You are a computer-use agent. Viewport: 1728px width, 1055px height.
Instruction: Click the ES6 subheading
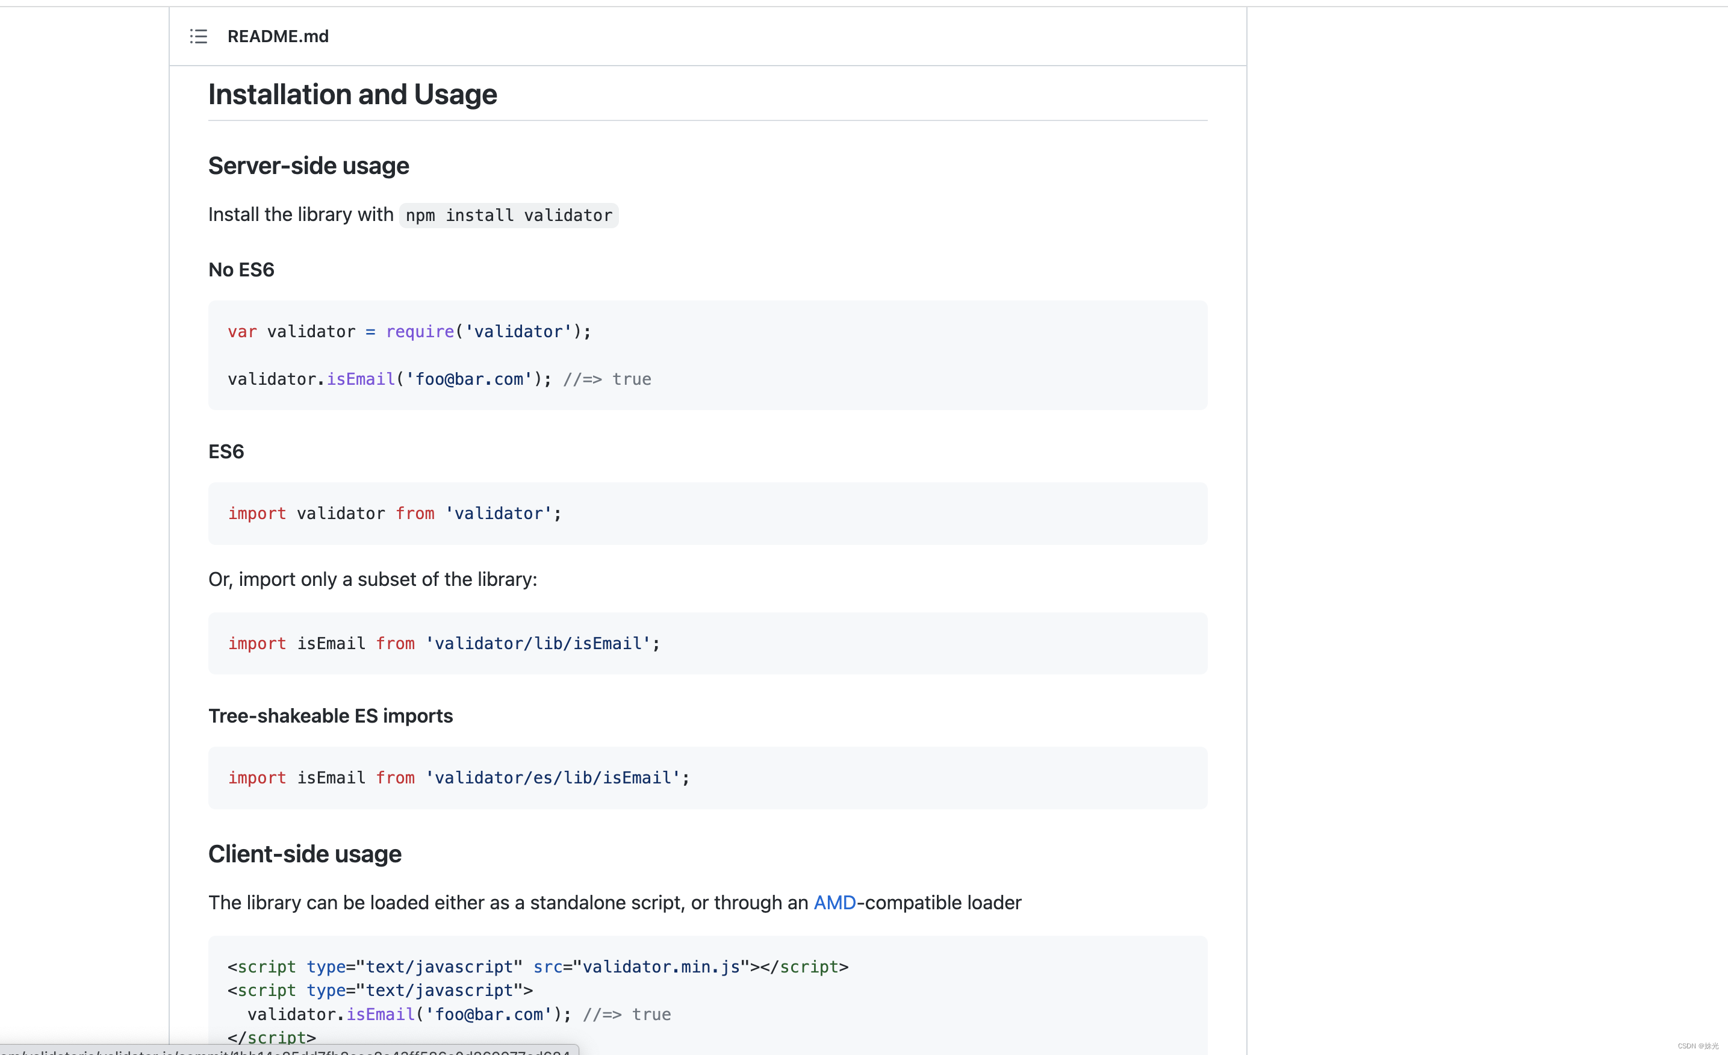point(226,452)
